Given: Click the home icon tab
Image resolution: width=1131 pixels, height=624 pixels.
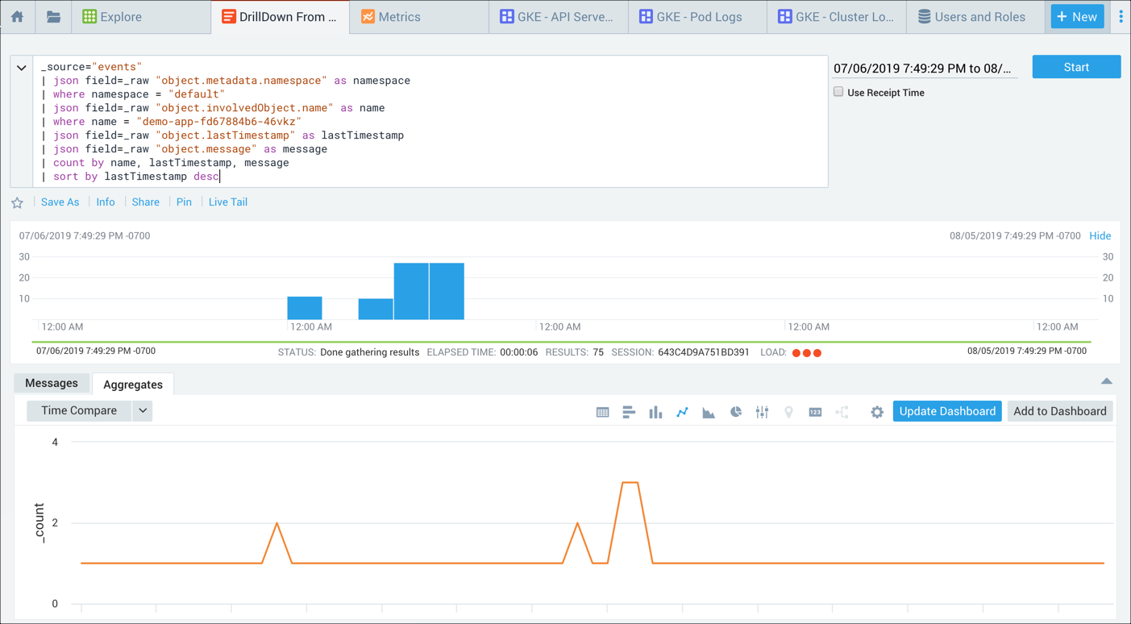Looking at the screenshot, I should click(17, 17).
